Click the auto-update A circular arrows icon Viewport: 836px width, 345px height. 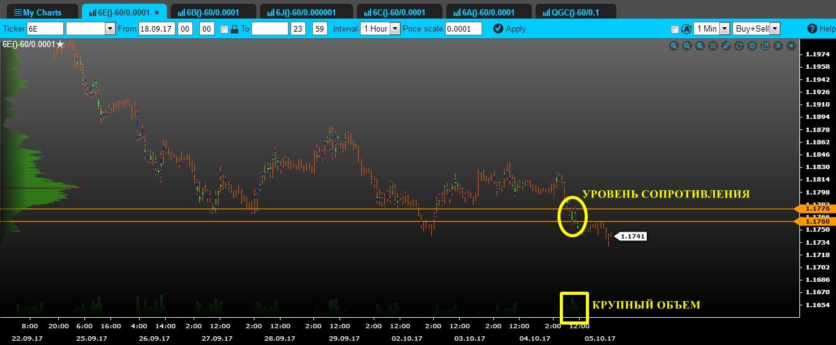click(x=686, y=29)
